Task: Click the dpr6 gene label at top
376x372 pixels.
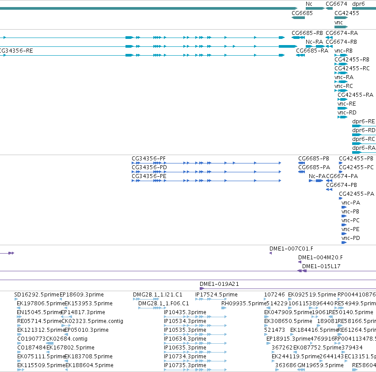Action: [x=358, y=4]
